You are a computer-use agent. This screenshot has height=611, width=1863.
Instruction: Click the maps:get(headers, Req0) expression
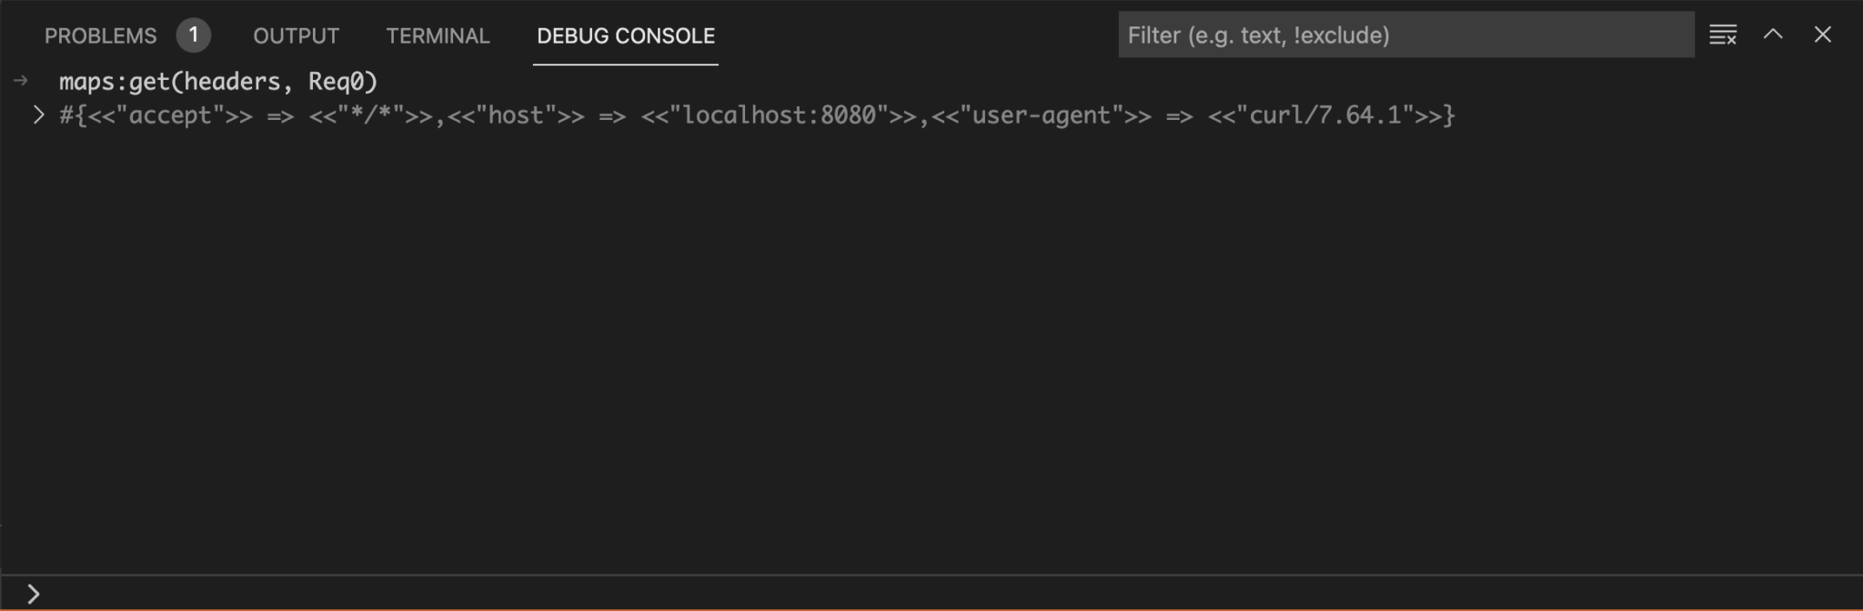click(x=218, y=82)
